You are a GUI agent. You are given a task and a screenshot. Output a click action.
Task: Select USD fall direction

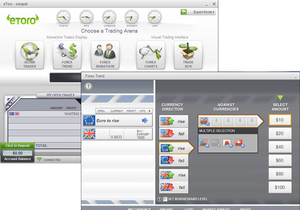[x=173, y=133]
